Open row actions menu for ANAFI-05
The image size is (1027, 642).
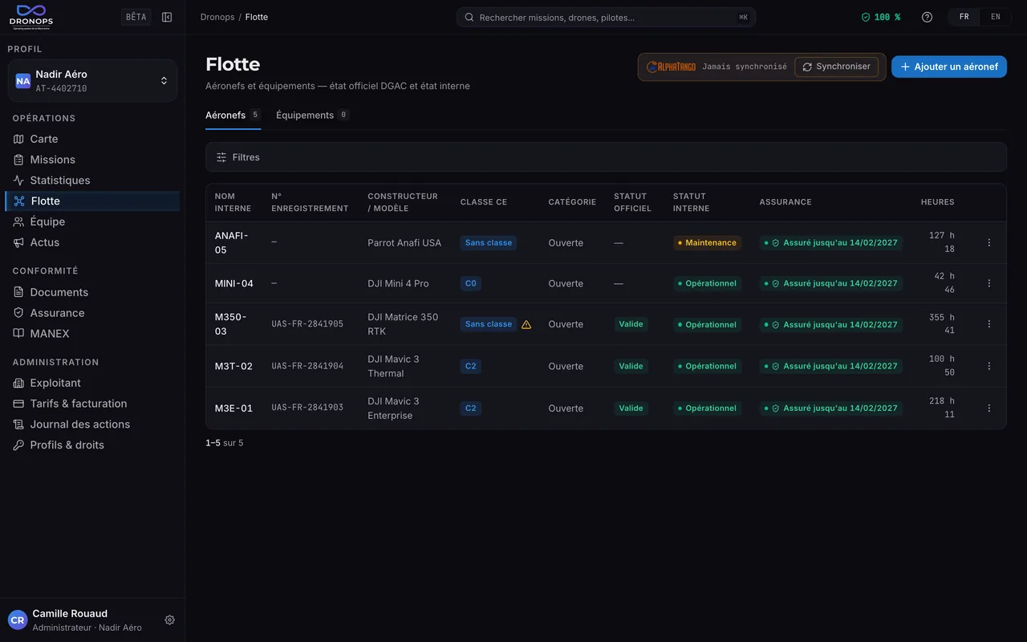click(989, 242)
